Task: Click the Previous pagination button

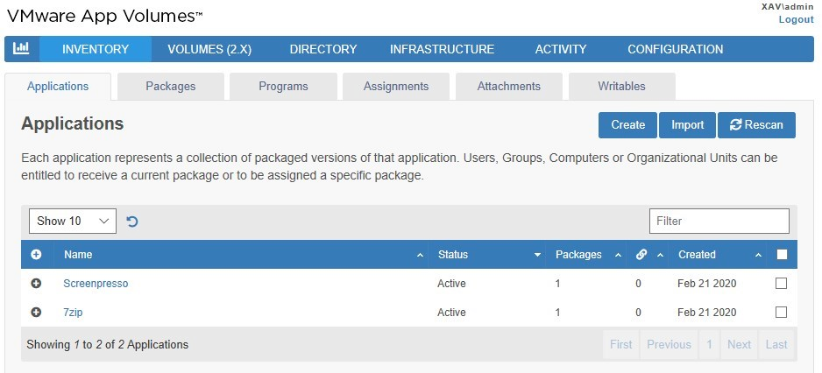Action: click(x=669, y=345)
